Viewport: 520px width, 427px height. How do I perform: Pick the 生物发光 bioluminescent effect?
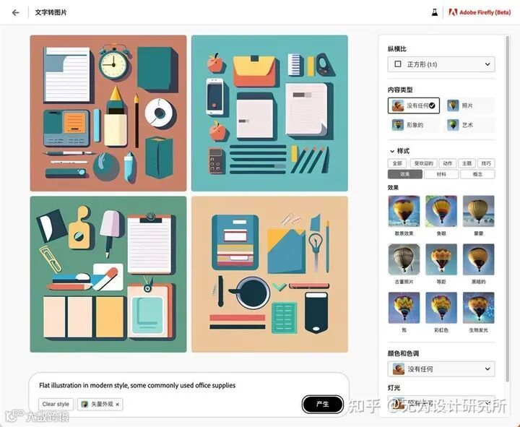479,308
